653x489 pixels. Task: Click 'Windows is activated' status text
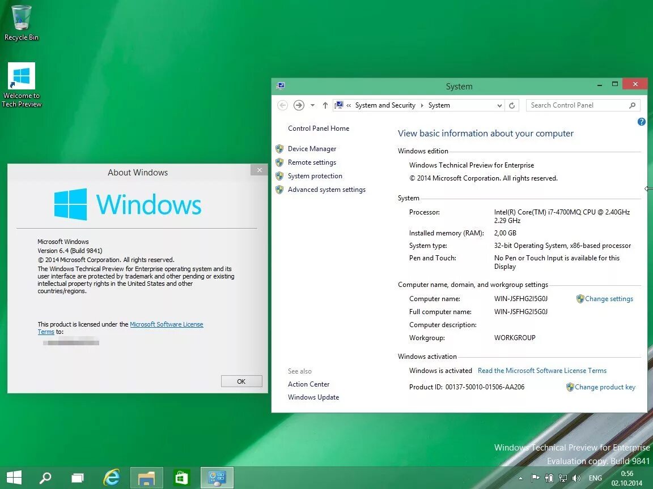440,371
